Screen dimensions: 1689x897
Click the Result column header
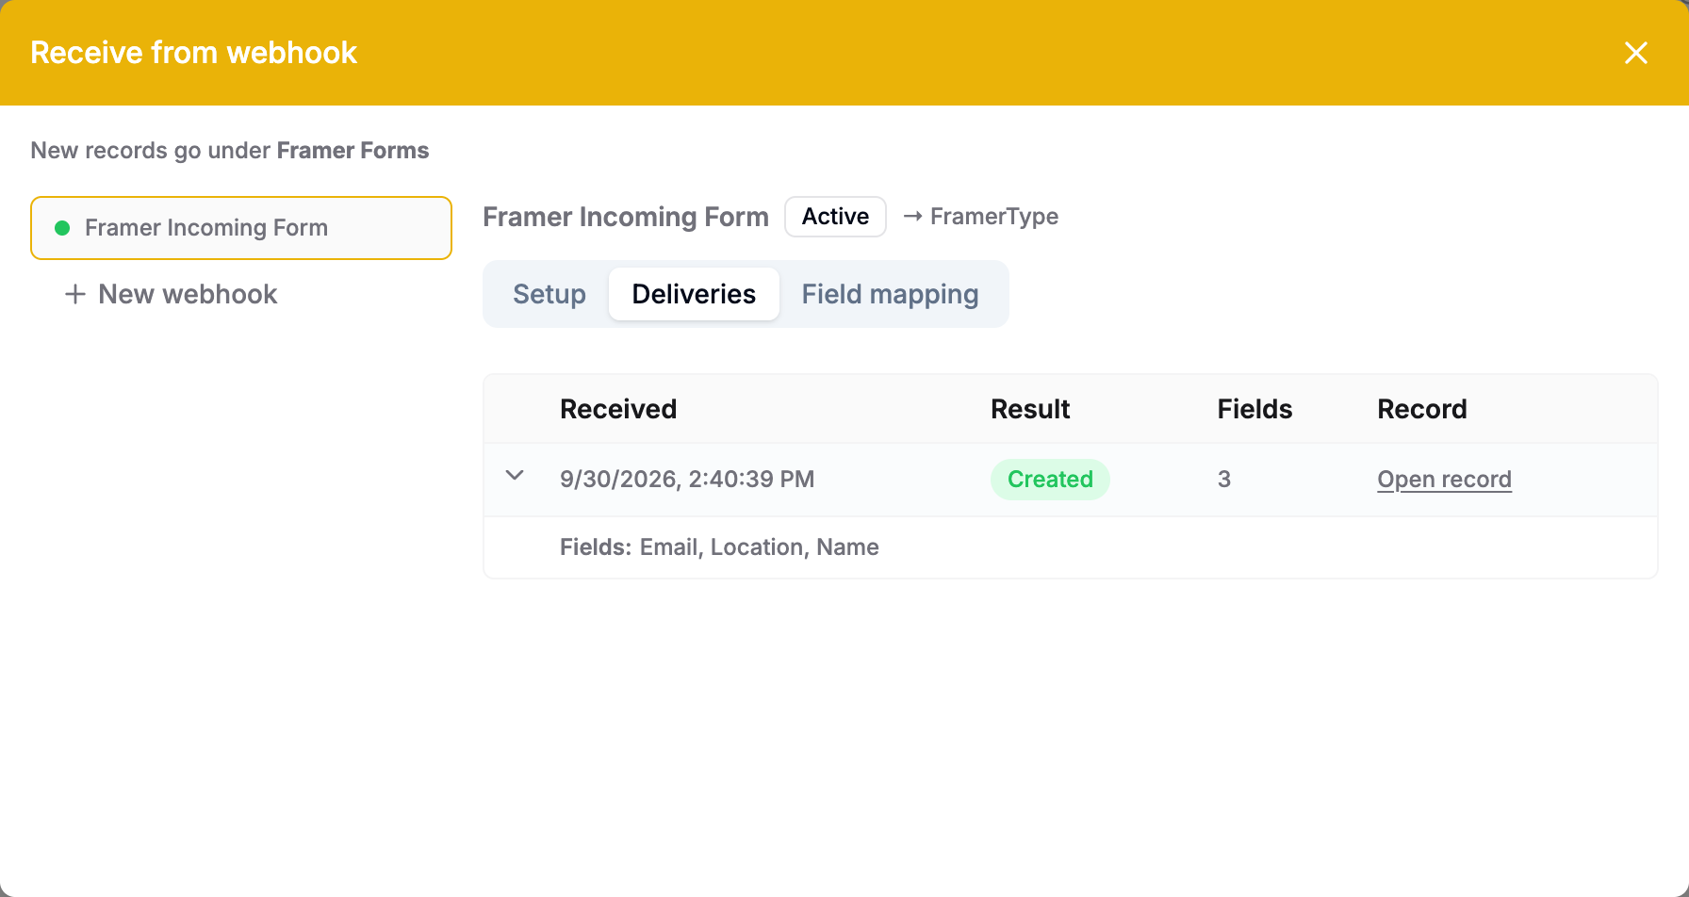(x=1030, y=409)
